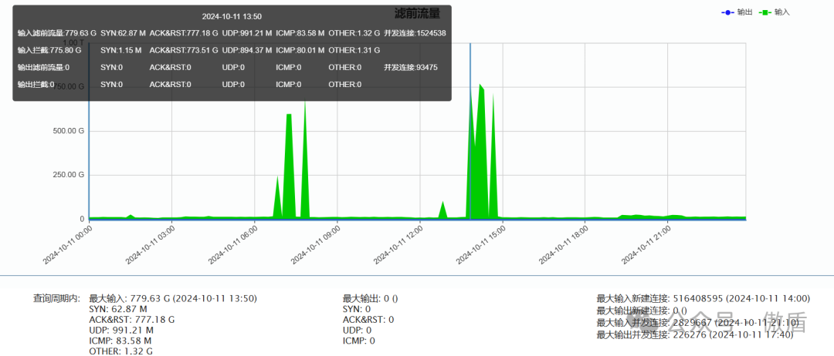Select tooltip value 输入滤前流量:779.63 G
The width and height of the screenshot is (834, 356).
coord(57,33)
